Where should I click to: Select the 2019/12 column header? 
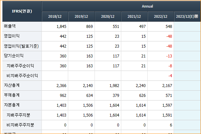(x=81, y=16)
